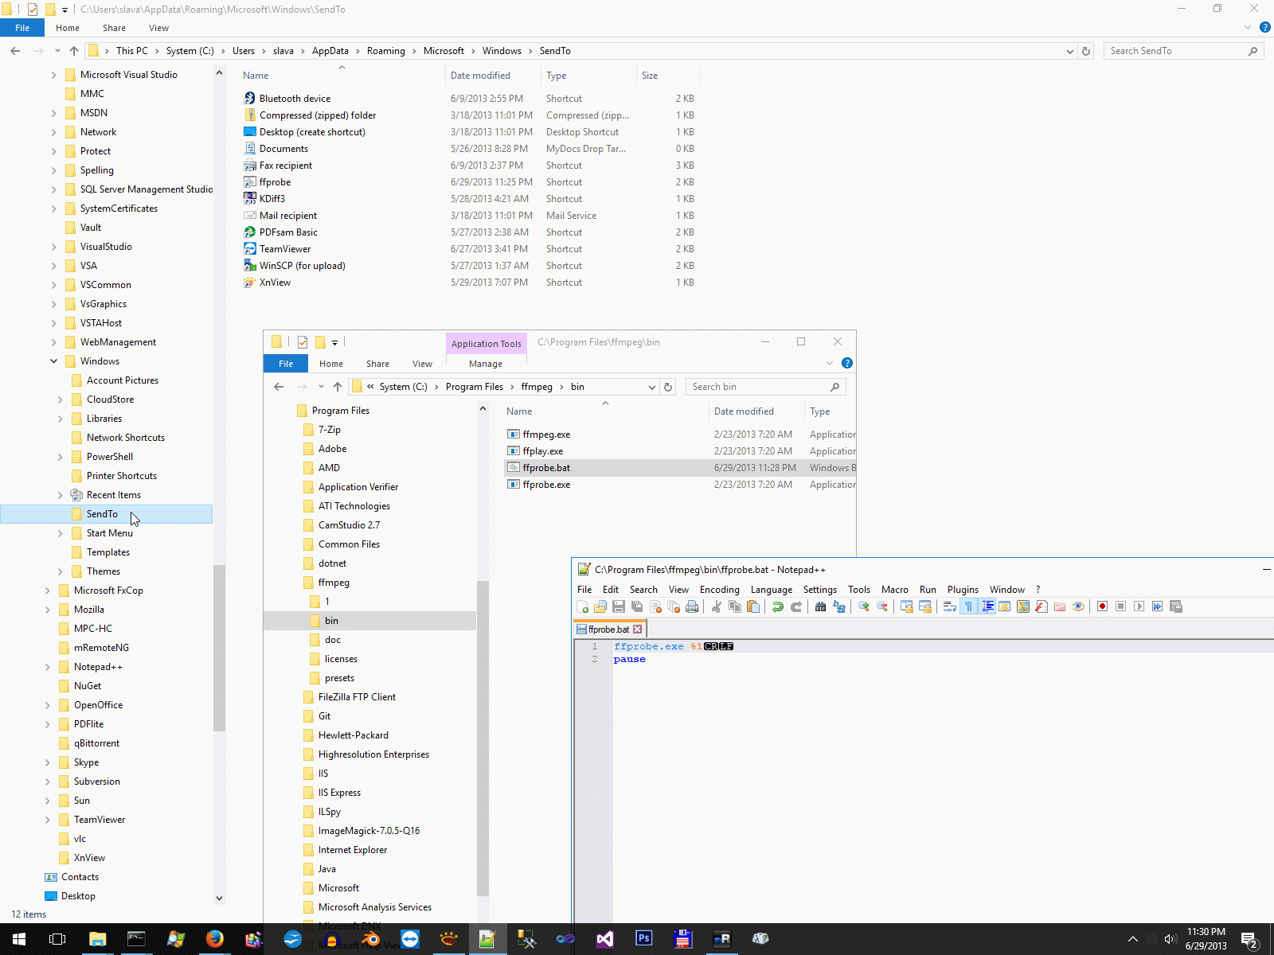1274x955 pixels.
Task: Close the ffprobe.bat tab in Notepad++
Action: tap(637, 630)
